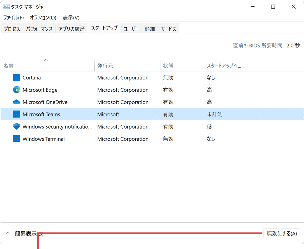Open the オプション(O) menu
The image size is (304, 249).
coord(43,18)
